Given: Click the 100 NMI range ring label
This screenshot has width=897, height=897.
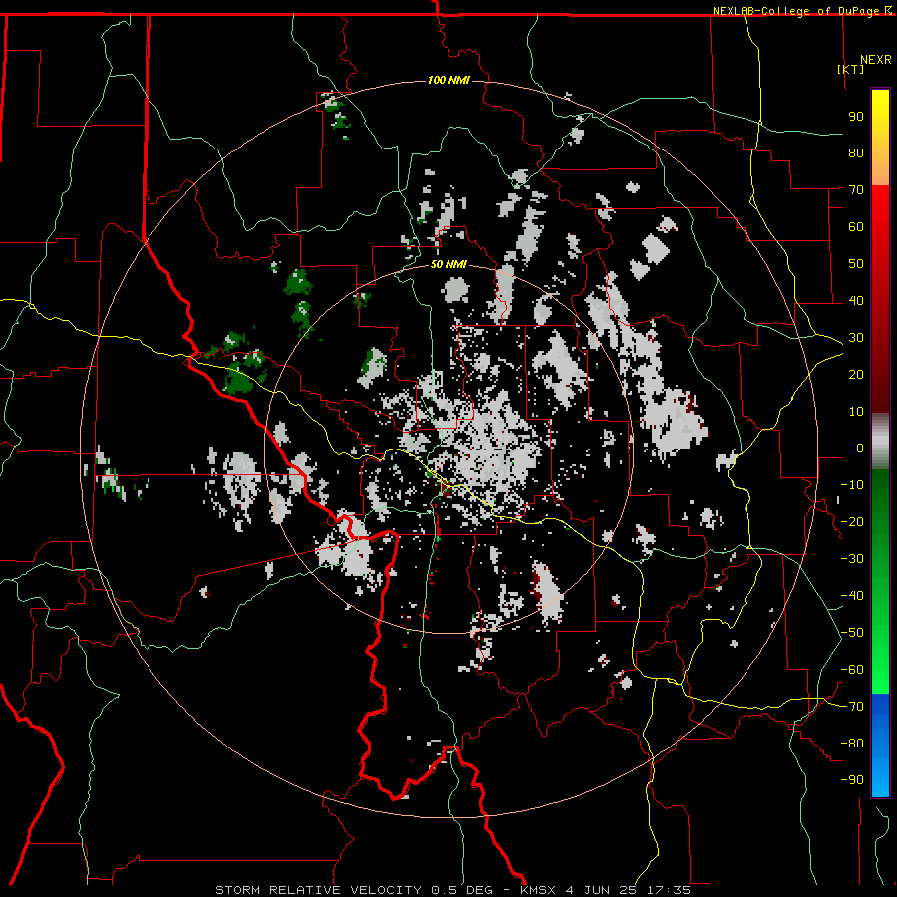Looking at the screenshot, I should pos(448,80).
